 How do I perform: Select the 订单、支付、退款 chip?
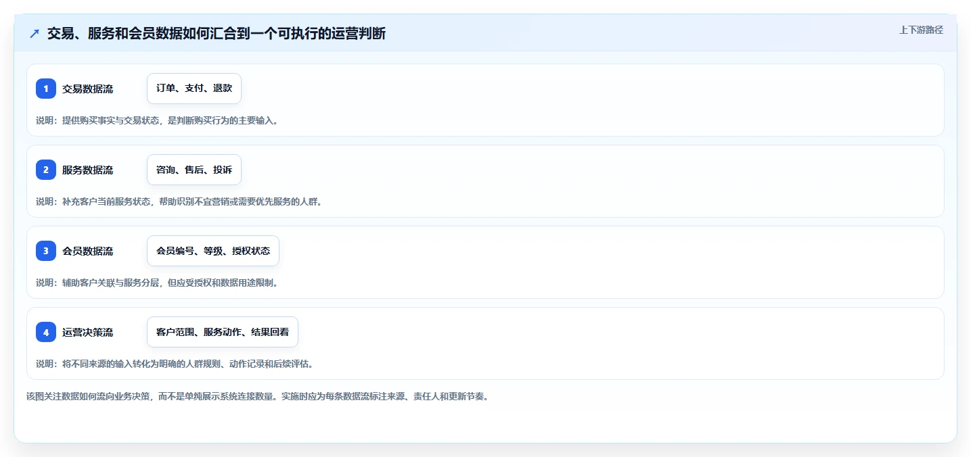coord(194,89)
